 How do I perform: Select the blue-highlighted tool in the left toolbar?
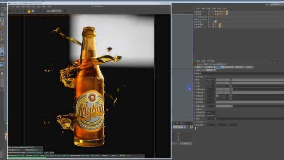tap(2, 52)
